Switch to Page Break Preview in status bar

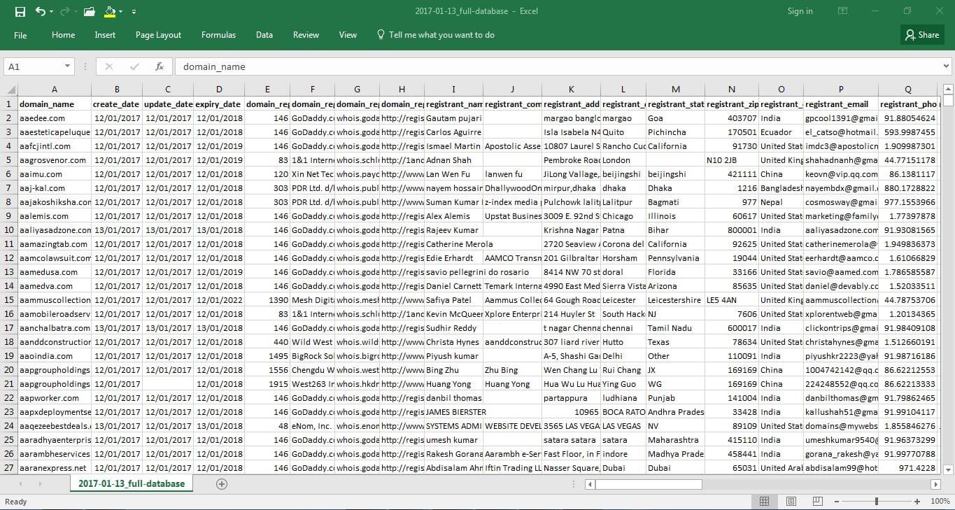[817, 502]
